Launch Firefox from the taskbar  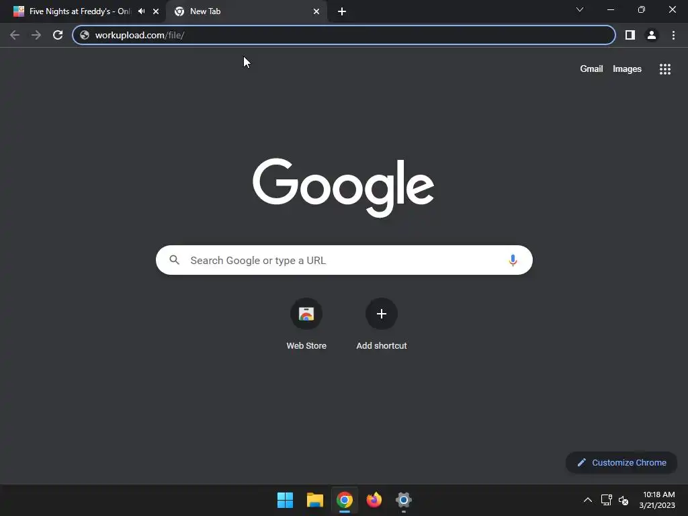374,500
